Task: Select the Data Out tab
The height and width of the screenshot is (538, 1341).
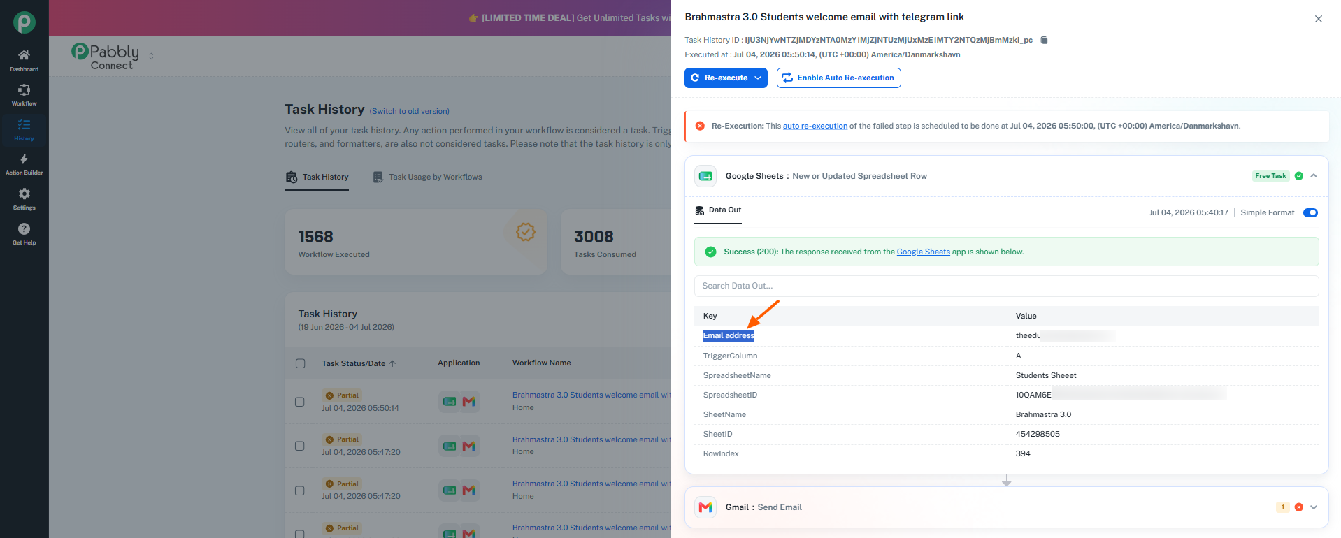Action: [718, 210]
